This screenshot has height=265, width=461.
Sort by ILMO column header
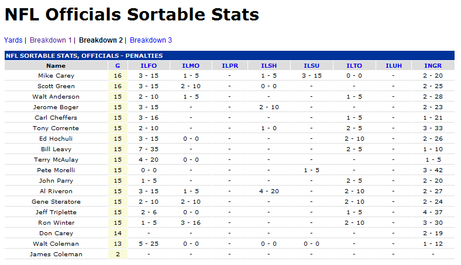point(191,65)
